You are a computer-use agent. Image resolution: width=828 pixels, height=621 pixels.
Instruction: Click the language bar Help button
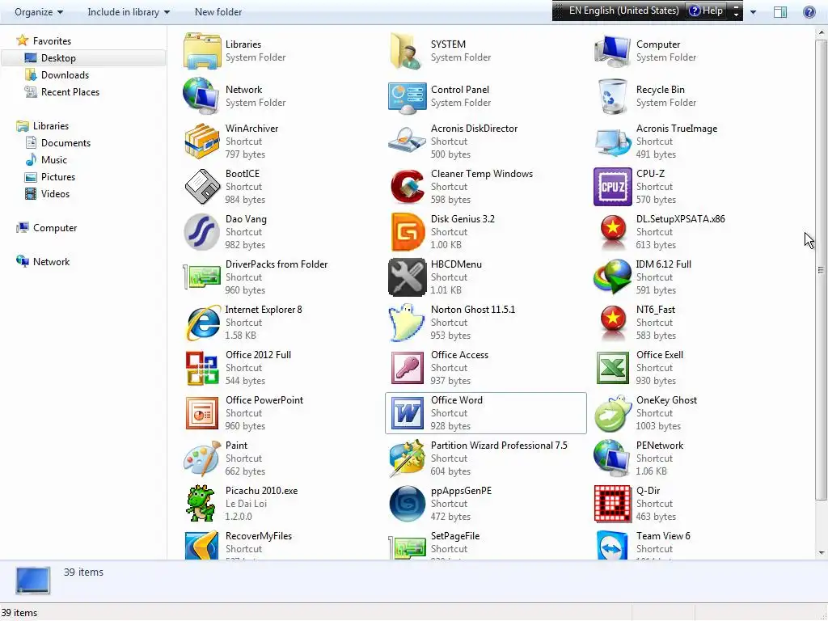click(x=706, y=11)
